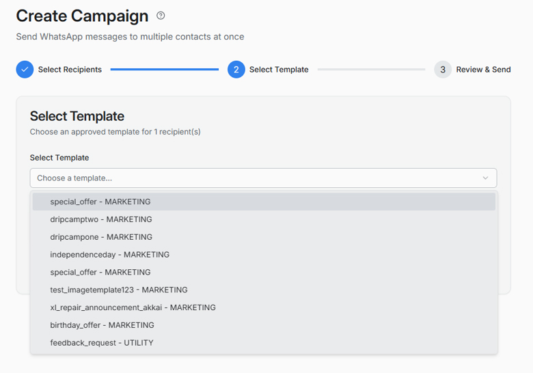
Task: Click the Select Template card heading
Action: [x=77, y=116]
